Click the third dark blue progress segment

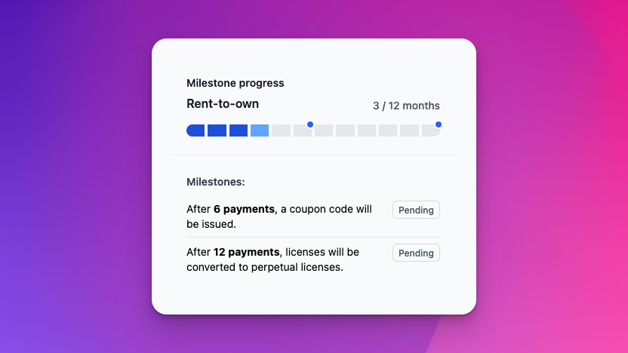[239, 130]
